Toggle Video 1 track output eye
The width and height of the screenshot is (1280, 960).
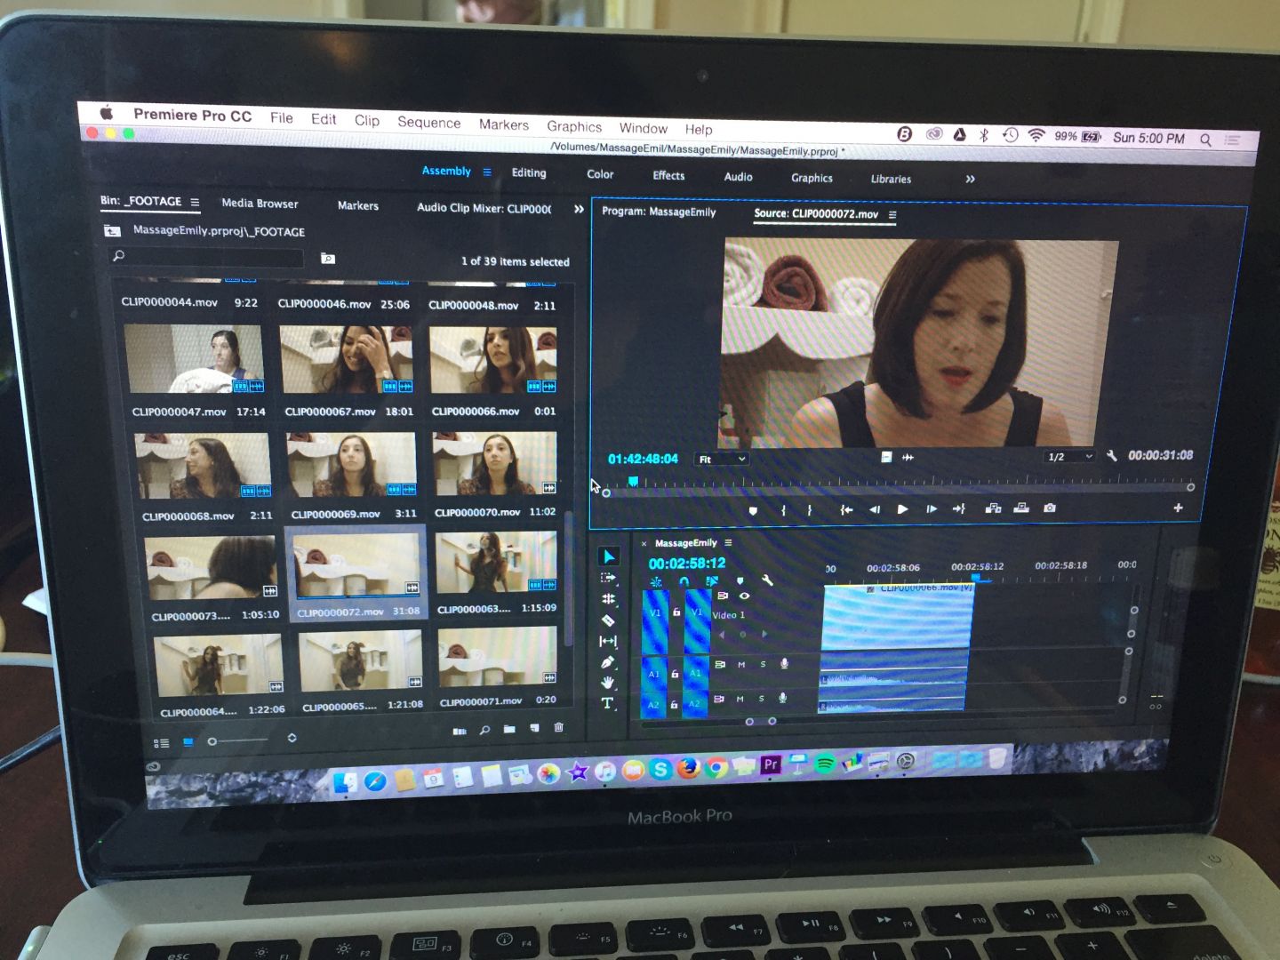[x=744, y=596]
